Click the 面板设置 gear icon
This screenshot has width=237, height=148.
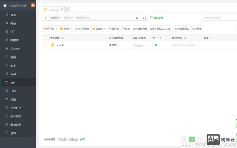[7, 124]
